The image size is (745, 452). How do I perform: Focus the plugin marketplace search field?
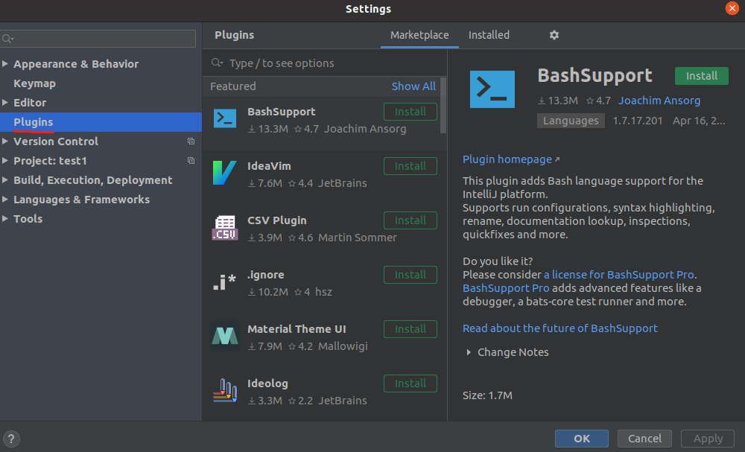(325, 63)
